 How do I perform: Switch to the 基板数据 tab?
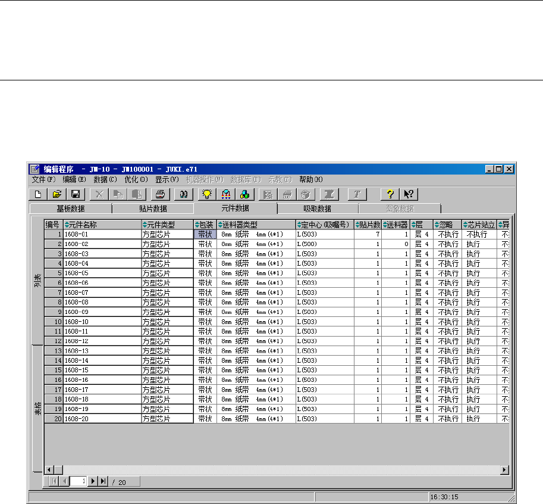(71, 209)
